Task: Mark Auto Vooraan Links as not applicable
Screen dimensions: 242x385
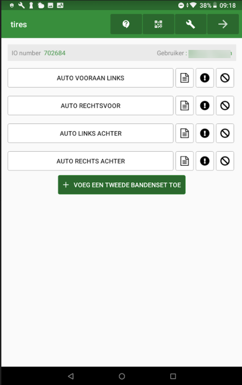Action: tap(225, 78)
